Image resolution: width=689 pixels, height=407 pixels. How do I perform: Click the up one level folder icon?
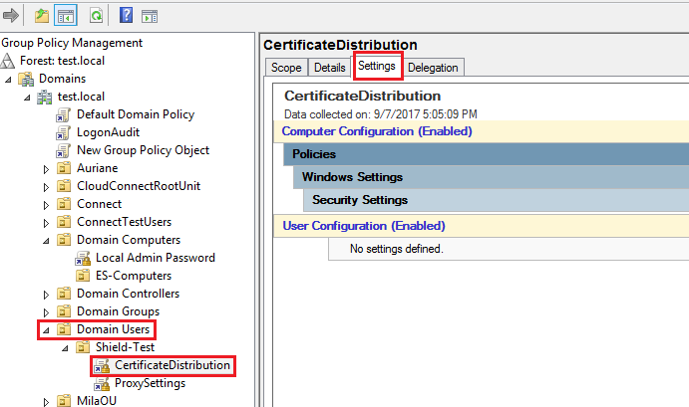click(x=41, y=16)
